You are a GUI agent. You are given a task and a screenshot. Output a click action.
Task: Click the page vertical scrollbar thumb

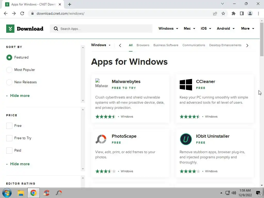(x=262, y=39)
